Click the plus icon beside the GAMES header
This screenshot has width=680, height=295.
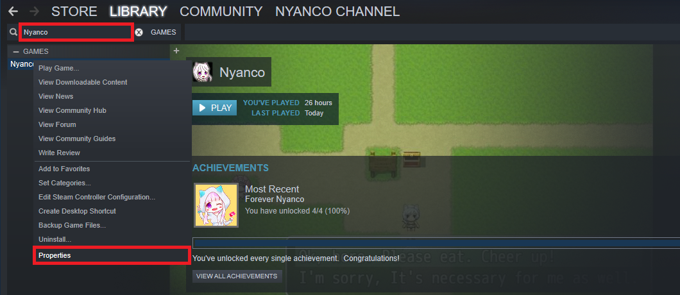pyautogui.click(x=176, y=51)
